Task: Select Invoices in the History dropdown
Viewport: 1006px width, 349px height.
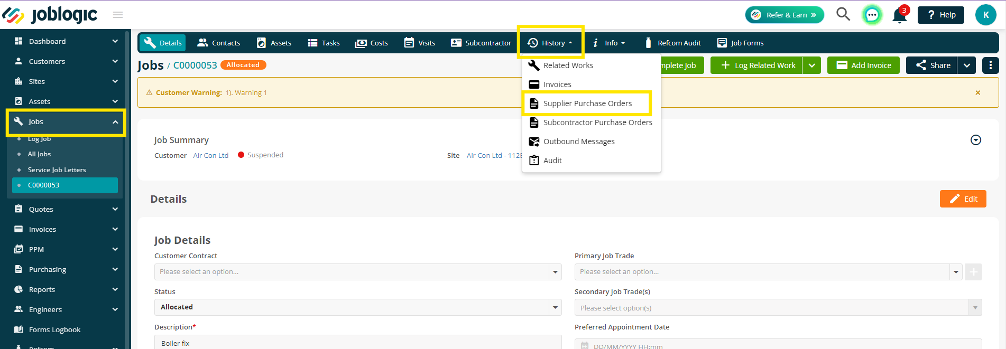Action: click(557, 84)
